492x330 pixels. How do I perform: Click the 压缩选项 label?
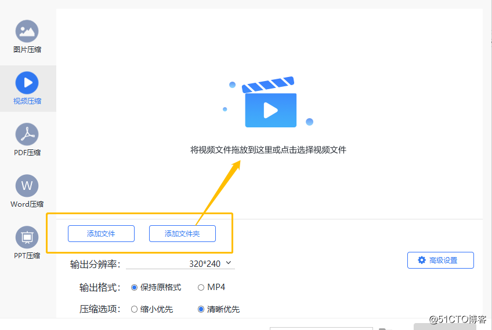pos(100,309)
